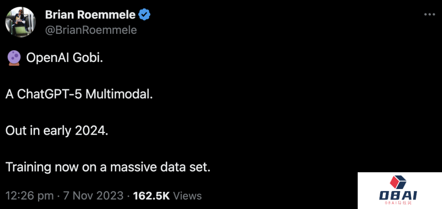Click the 12:26 pm timestamp

[29, 196]
